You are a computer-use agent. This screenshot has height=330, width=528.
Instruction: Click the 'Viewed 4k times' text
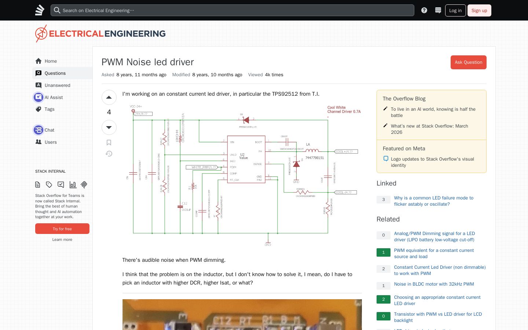[x=265, y=75]
